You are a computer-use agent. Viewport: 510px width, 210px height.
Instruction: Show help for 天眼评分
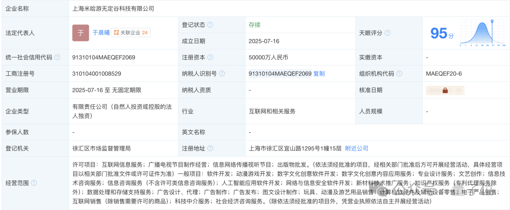[x=387, y=33]
